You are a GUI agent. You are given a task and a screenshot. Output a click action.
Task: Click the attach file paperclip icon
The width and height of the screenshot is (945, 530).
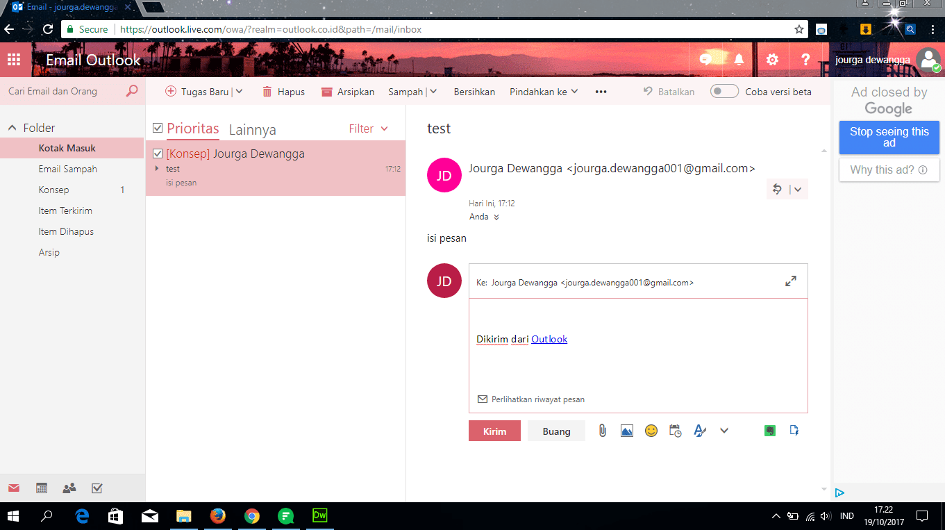603,431
